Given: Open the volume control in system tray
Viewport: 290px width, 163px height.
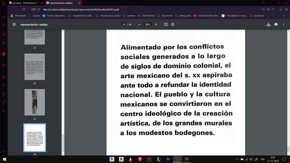Looking at the screenshot, I should 251,159.
